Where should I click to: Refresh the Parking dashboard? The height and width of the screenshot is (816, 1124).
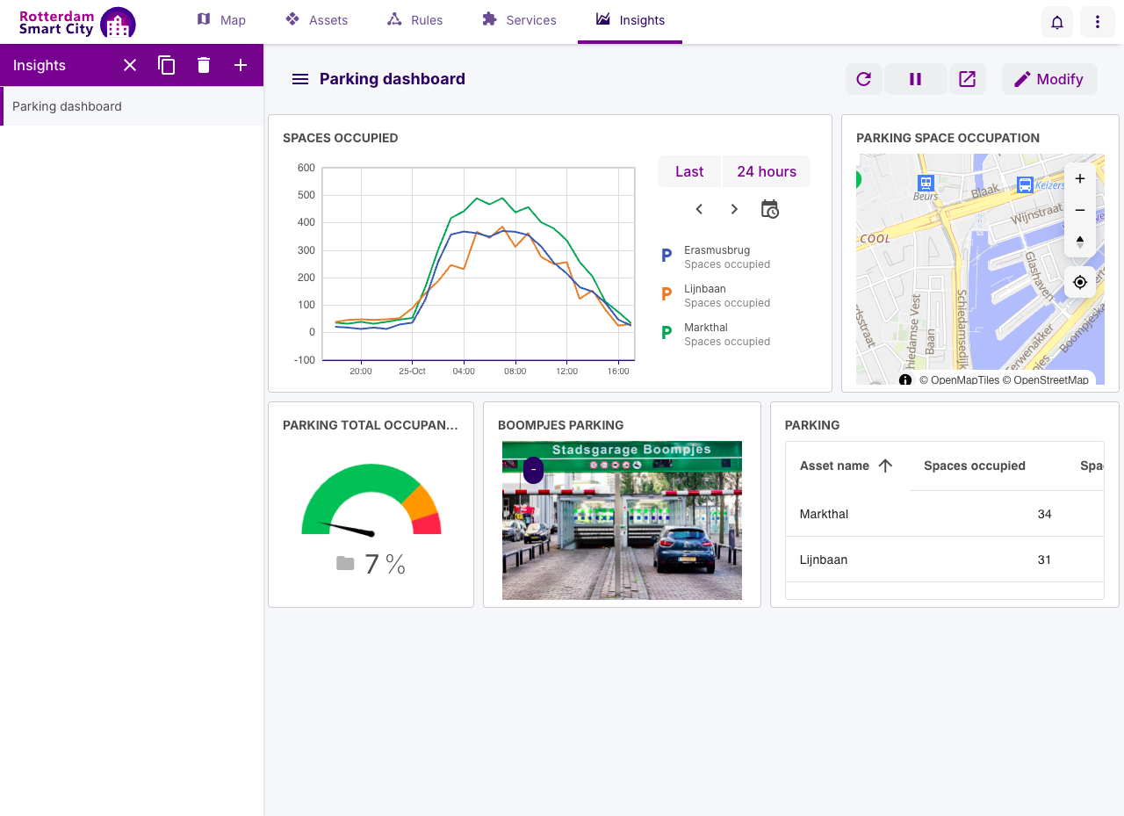pyautogui.click(x=863, y=79)
